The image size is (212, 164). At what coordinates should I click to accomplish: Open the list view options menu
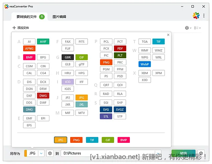(197, 28)
